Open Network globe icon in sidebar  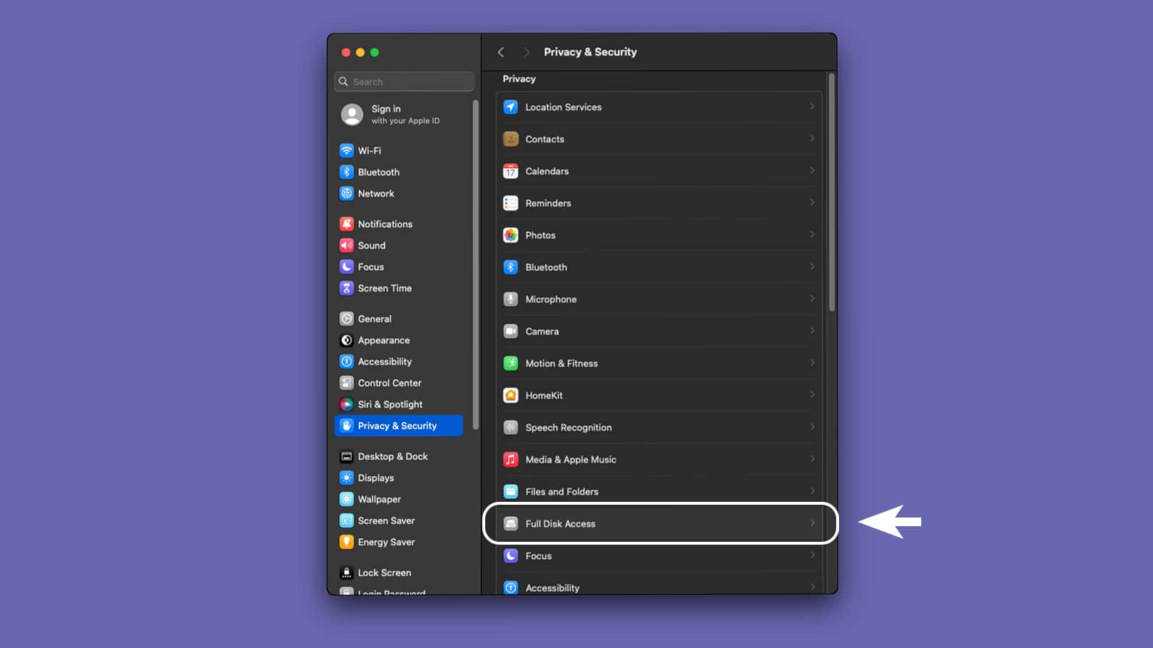pyautogui.click(x=347, y=193)
